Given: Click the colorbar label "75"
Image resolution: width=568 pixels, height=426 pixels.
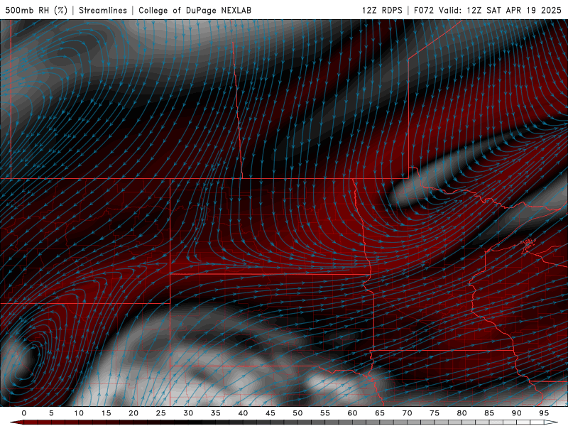Looking at the screenshot, I should (435, 413).
